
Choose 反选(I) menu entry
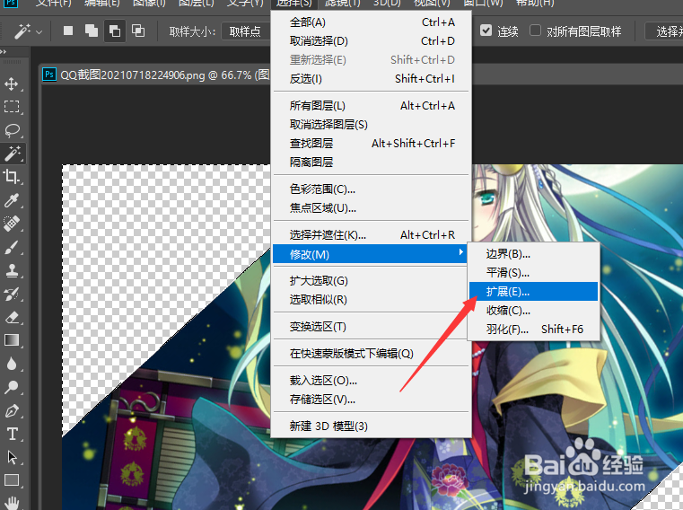click(x=372, y=79)
